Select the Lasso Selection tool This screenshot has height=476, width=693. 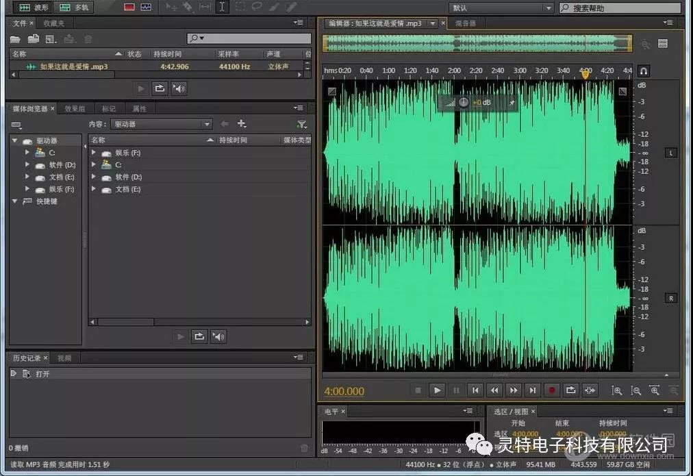click(257, 7)
